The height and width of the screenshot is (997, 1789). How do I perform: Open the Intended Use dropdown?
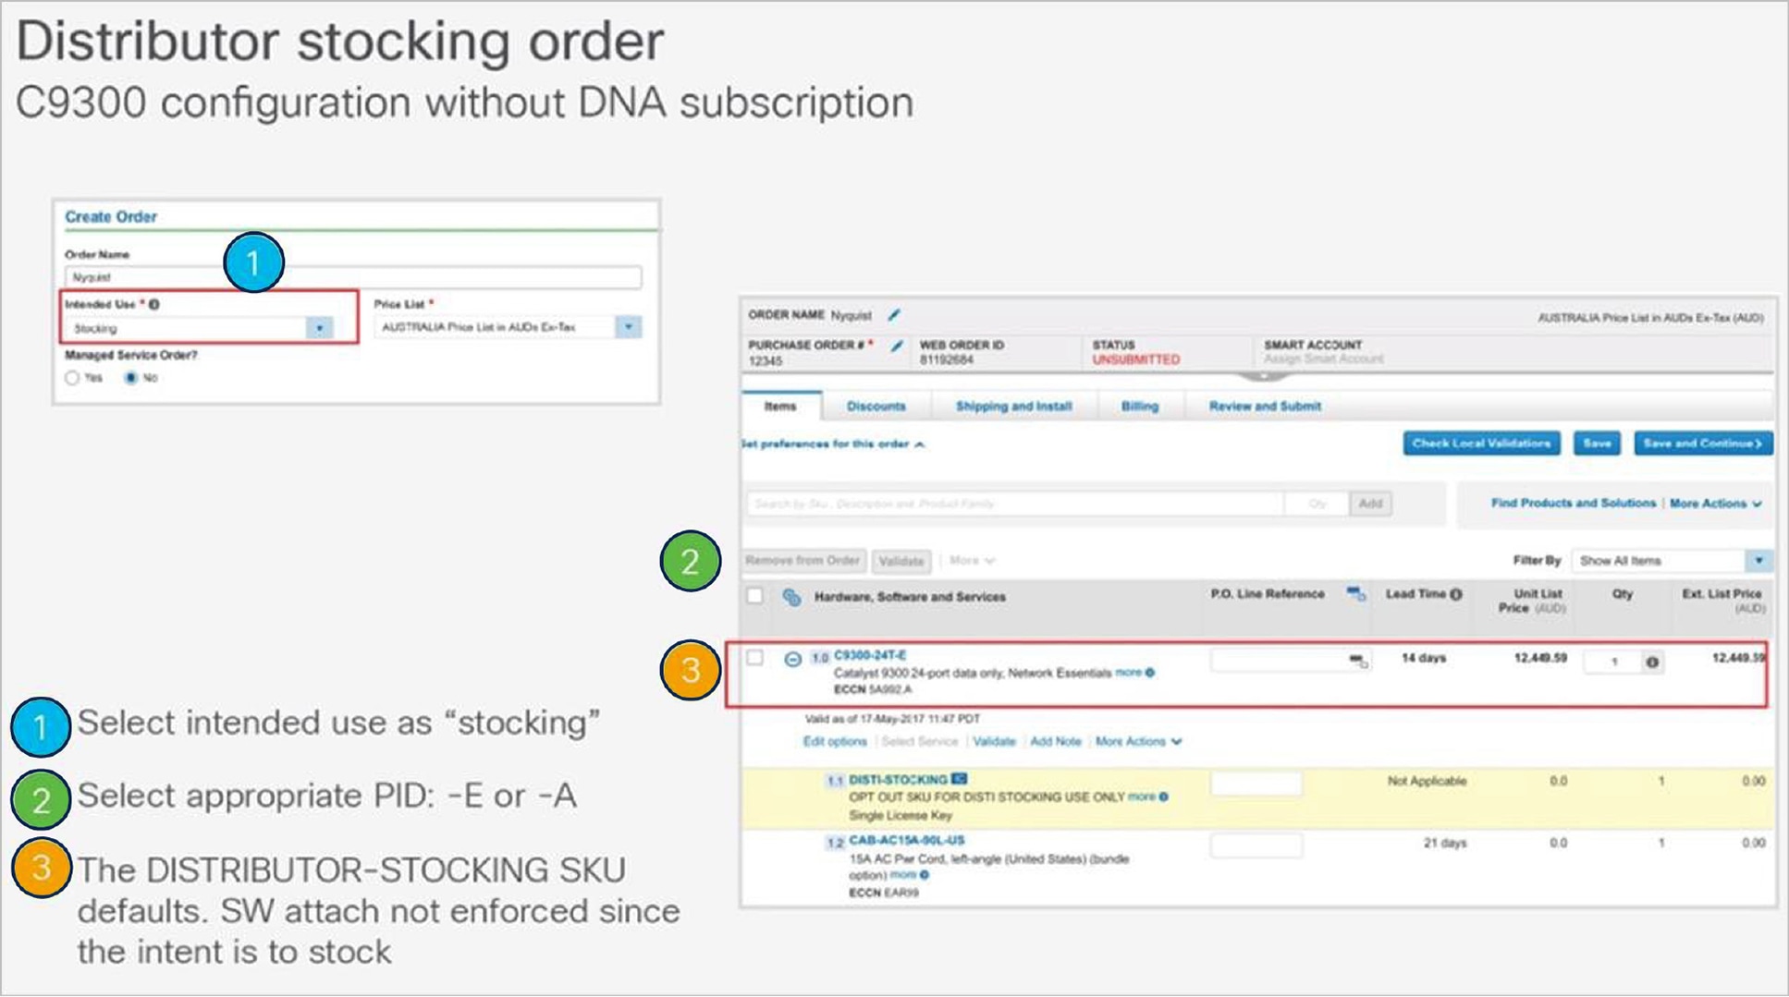319,328
